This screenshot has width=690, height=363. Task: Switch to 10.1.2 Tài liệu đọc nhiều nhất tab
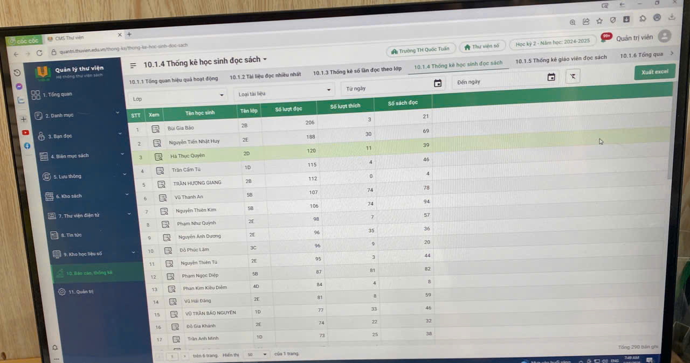coord(265,75)
